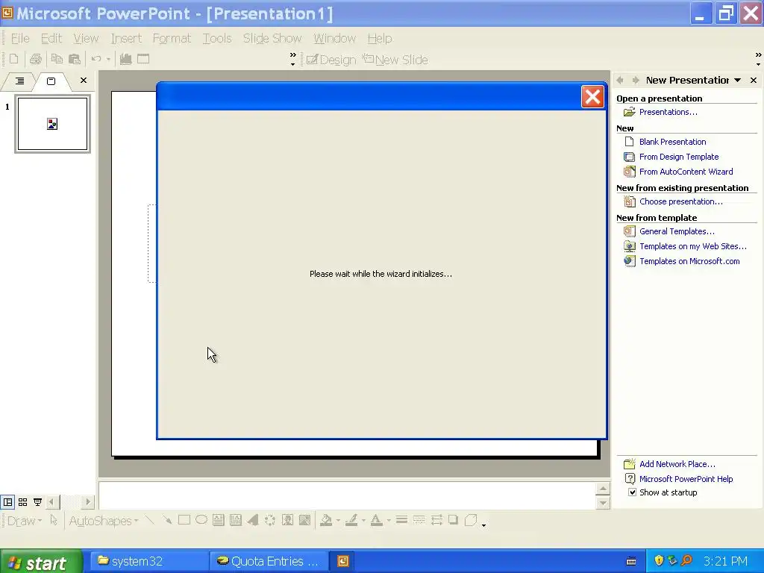Click the Undo toolbar icon

(96, 59)
